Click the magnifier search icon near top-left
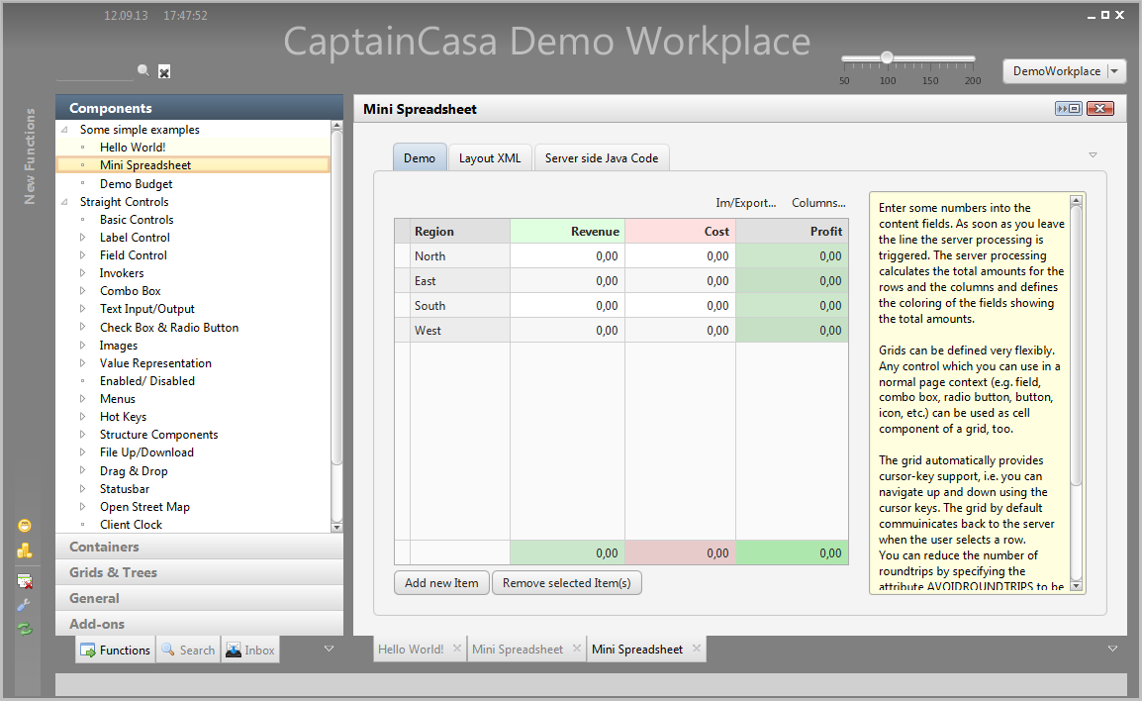 143,70
